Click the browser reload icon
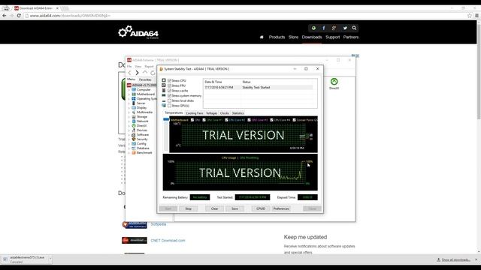Screen dimensions: 481x270 tap(19, 16)
